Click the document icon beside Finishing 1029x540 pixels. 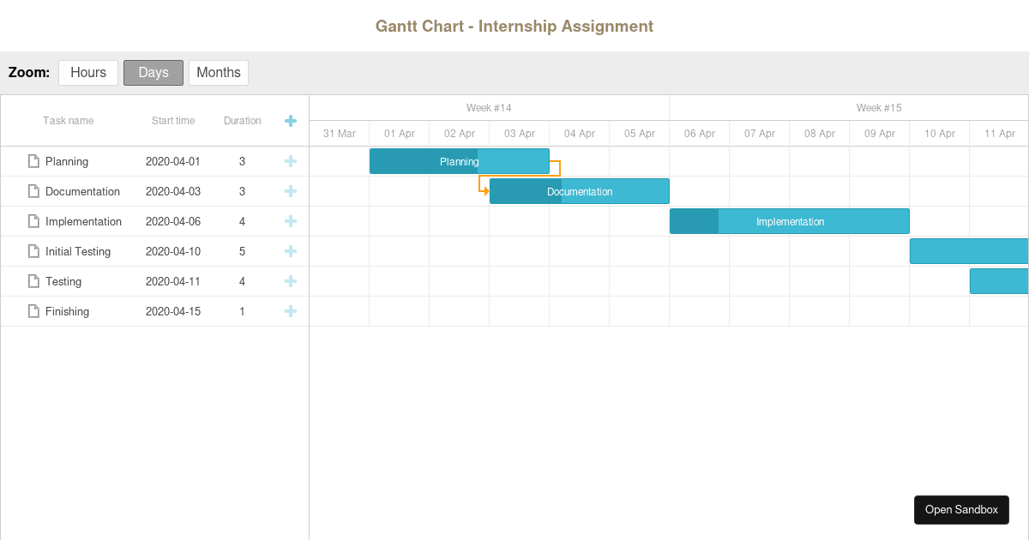(32, 311)
